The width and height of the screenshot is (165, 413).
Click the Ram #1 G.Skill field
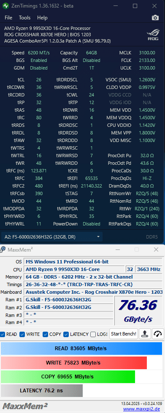[x=68, y=300]
